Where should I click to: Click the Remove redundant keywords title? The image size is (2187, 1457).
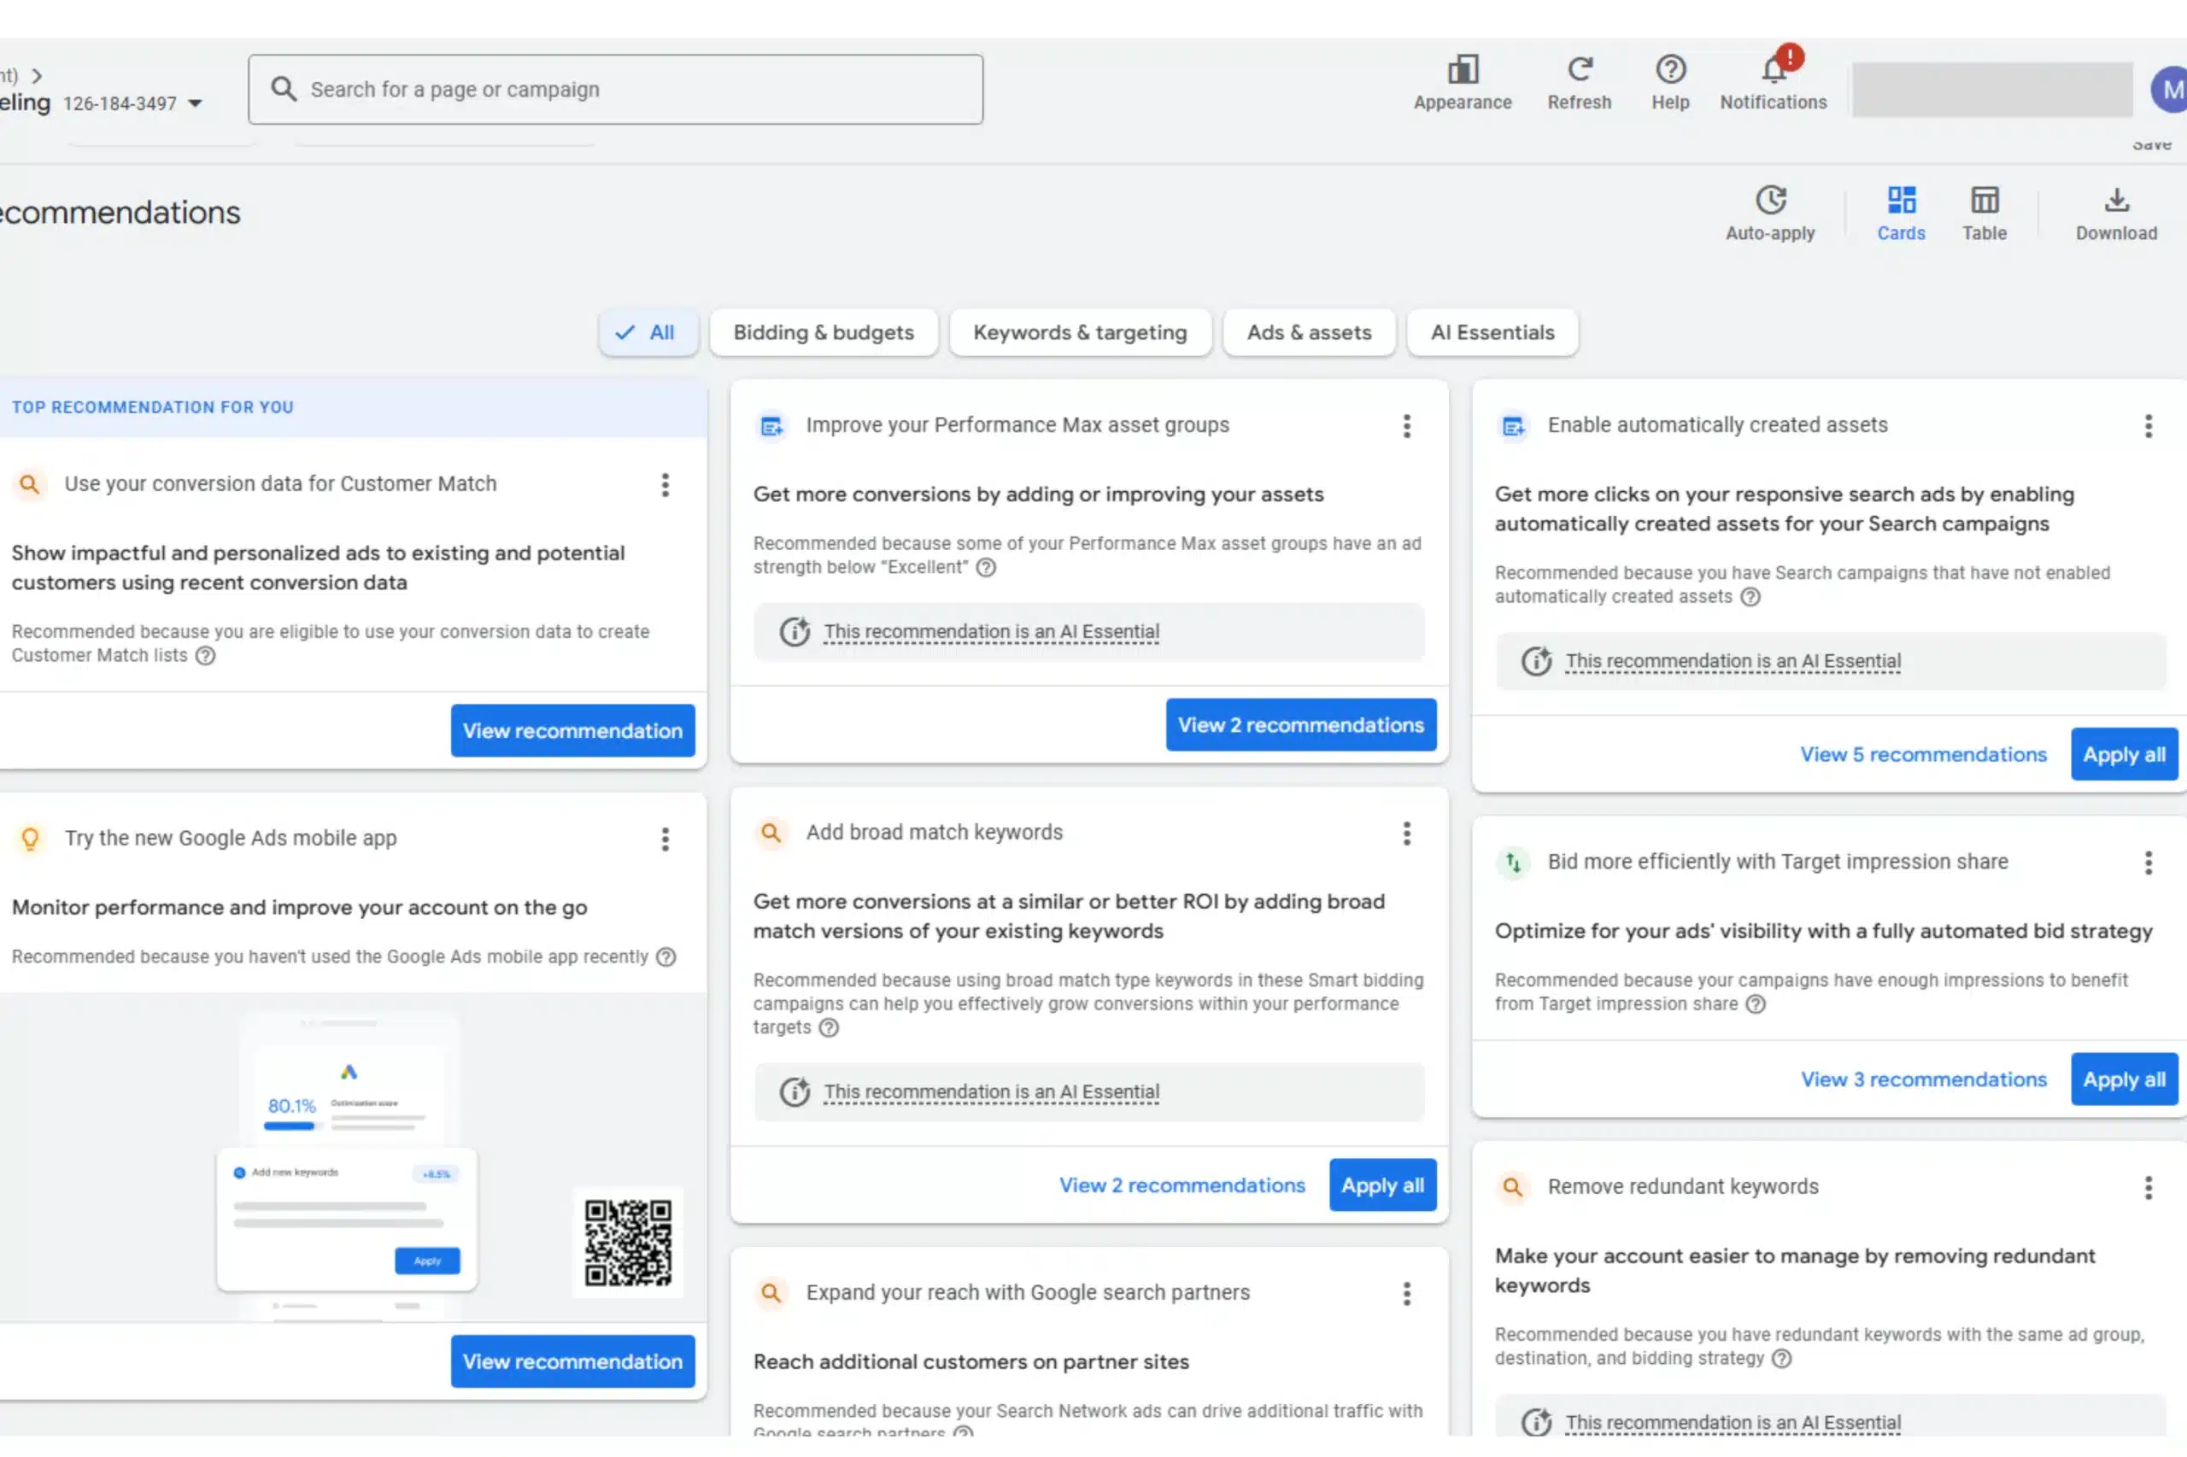tap(1683, 1187)
